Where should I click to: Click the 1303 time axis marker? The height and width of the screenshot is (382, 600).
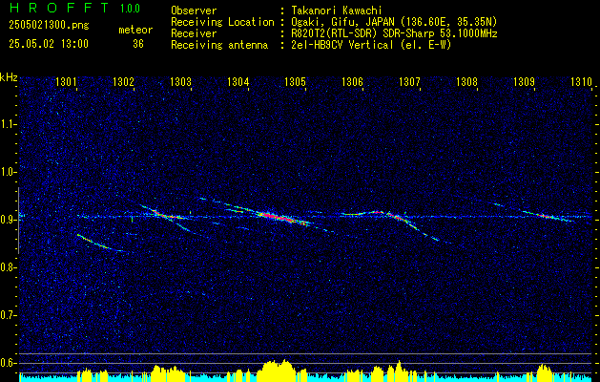click(x=180, y=81)
